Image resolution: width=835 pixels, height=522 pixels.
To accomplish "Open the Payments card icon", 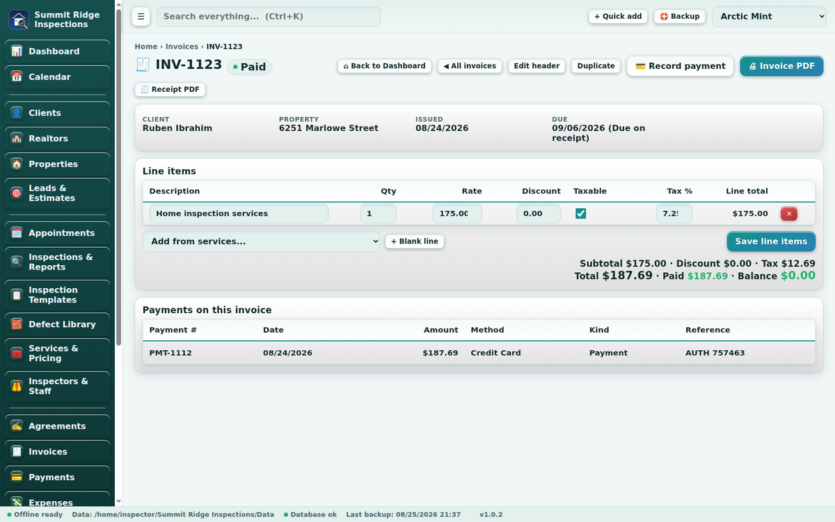I will point(17,477).
